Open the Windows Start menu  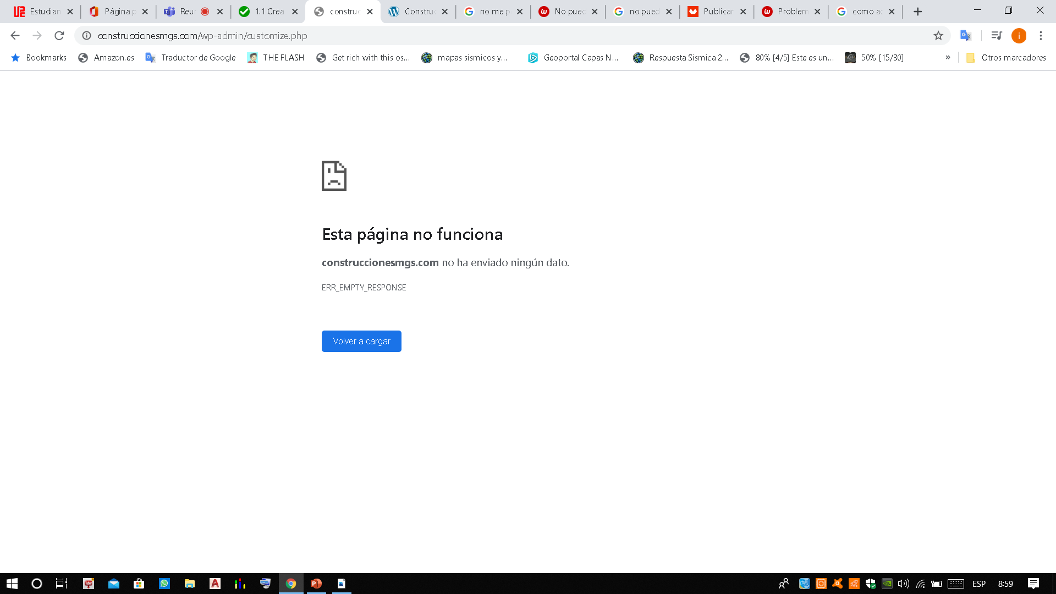click(x=12, y=584)
